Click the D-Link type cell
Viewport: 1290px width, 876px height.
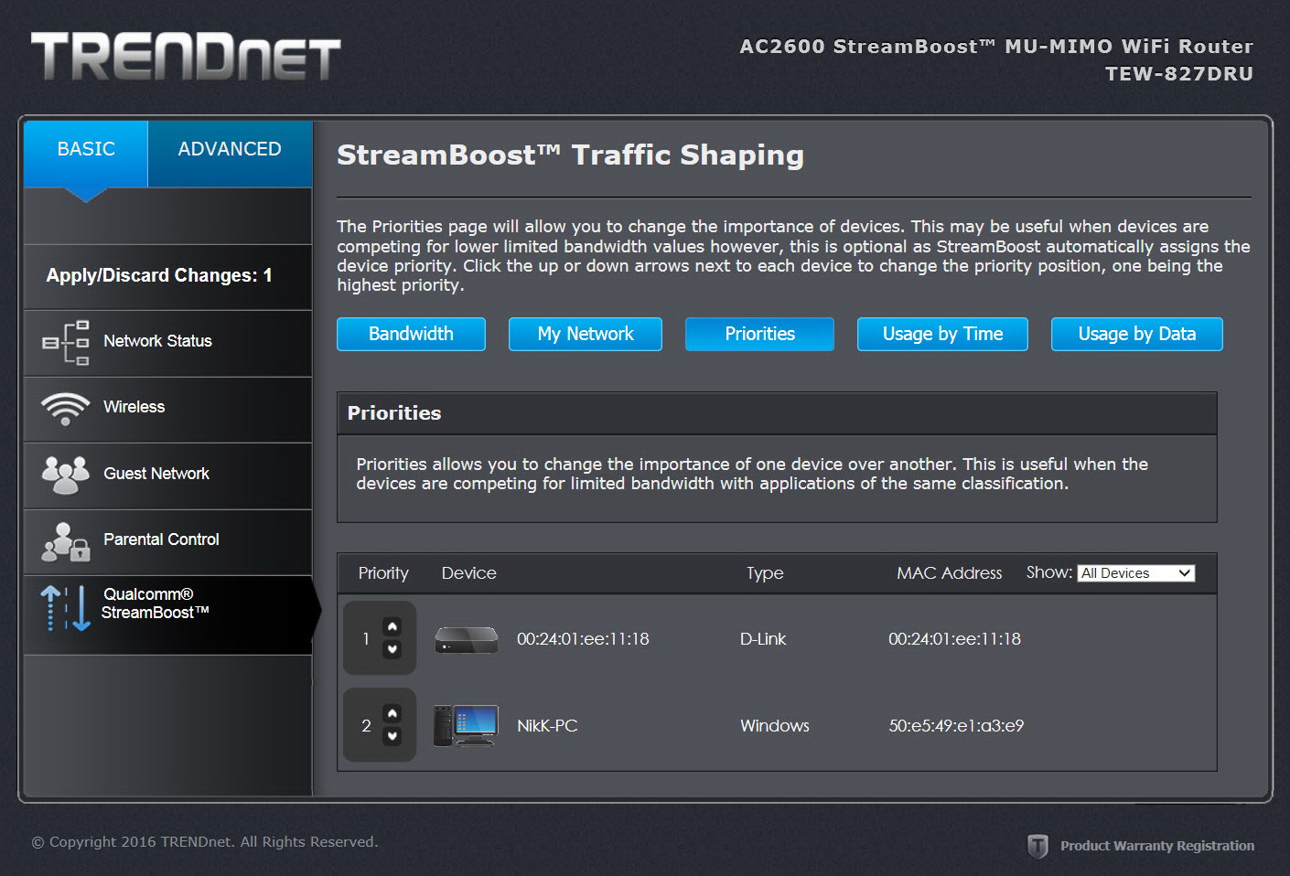click(x=763, y=639)
